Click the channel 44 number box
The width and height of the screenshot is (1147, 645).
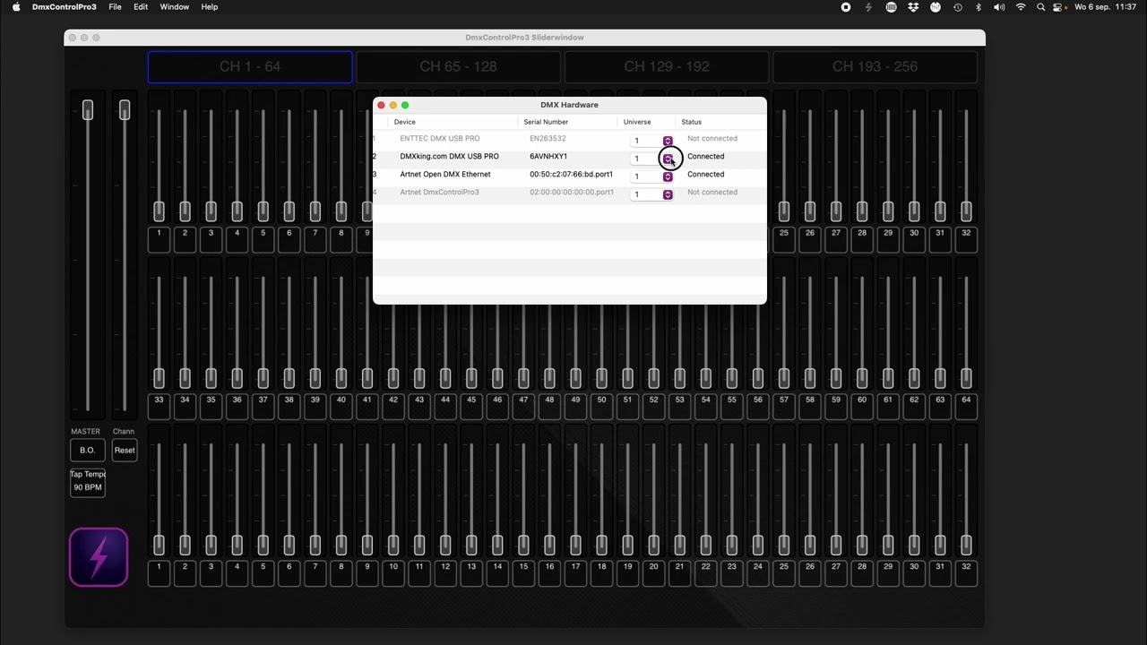point(445,406)
